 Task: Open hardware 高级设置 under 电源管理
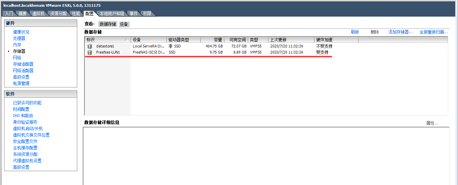click(x=21, y=77)
